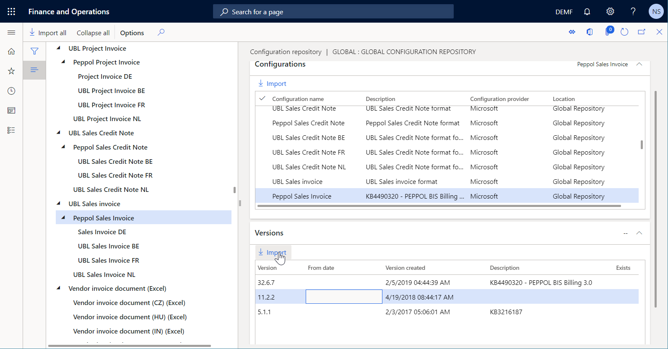
Task: Click the action bar search magnifier
Action: (x=161, y=32)
